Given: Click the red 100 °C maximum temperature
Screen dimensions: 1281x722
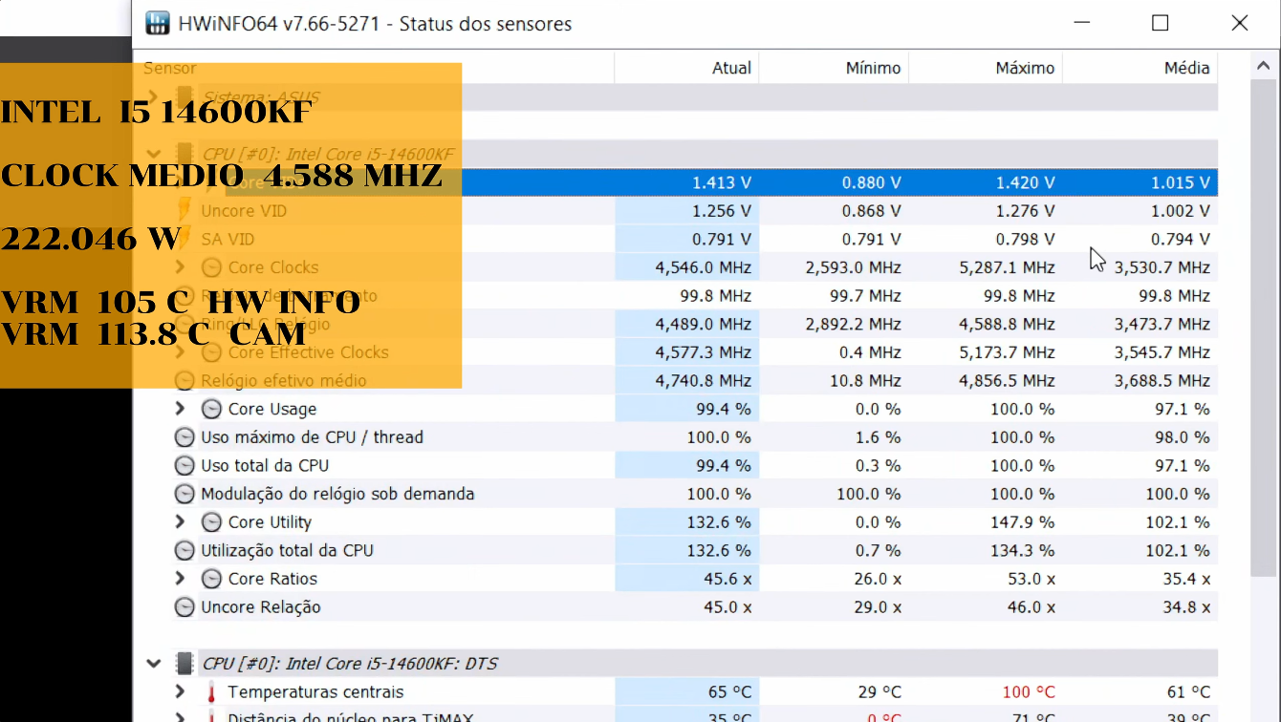Looking at the screenshot, I should [1030, 692].
